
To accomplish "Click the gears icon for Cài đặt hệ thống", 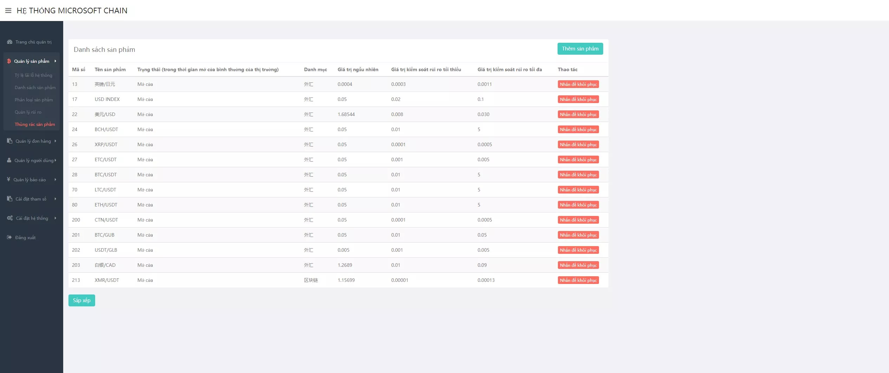I will (x=10, y=218).
